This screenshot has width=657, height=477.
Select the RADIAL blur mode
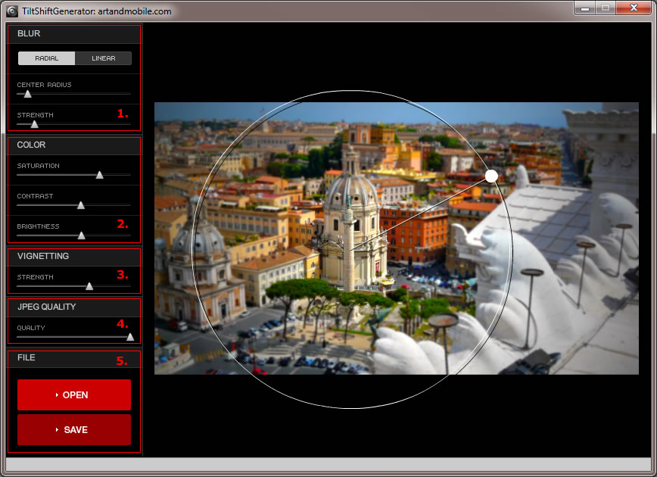tap(47, 58)
